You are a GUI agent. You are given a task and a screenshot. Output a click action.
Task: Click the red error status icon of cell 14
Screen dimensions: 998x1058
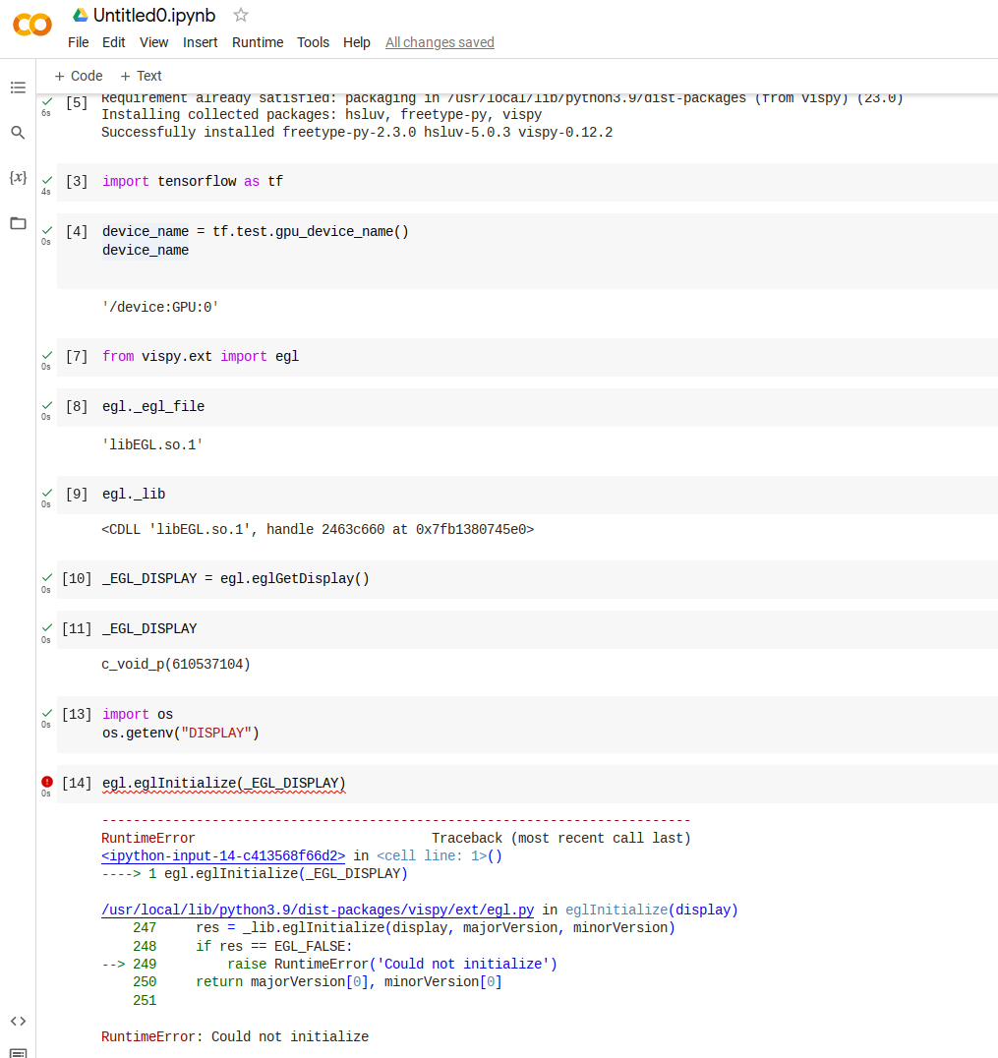[x=46, y=782]
